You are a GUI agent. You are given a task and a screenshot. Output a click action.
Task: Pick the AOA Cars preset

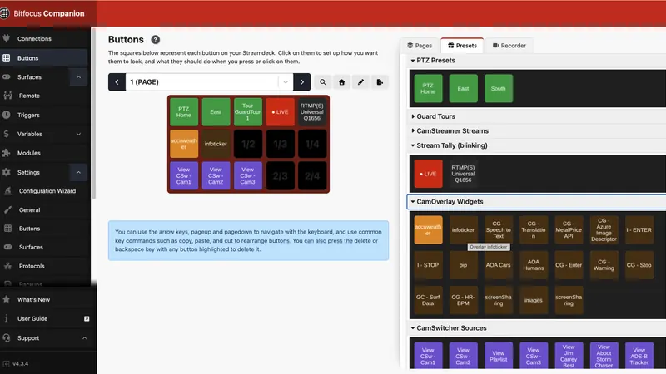498,265
